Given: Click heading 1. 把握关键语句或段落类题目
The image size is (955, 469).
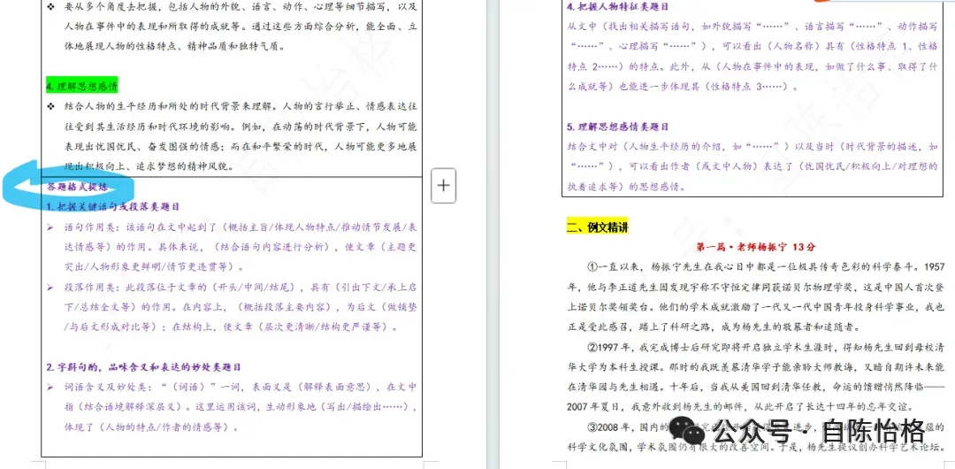Looking at the screenshot, I should [x=113, y=207].
